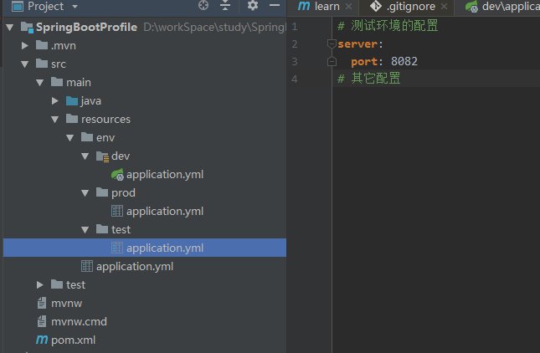The image size is (540, 353).
Task: Collapse the dev folder arrow
Action: 85,156
